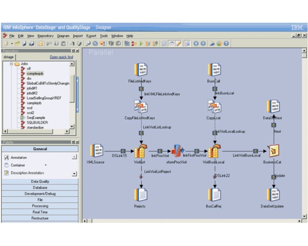Select the FileListAndKeys stage icon
Screen dimensions: 308x246
point(141,69)
